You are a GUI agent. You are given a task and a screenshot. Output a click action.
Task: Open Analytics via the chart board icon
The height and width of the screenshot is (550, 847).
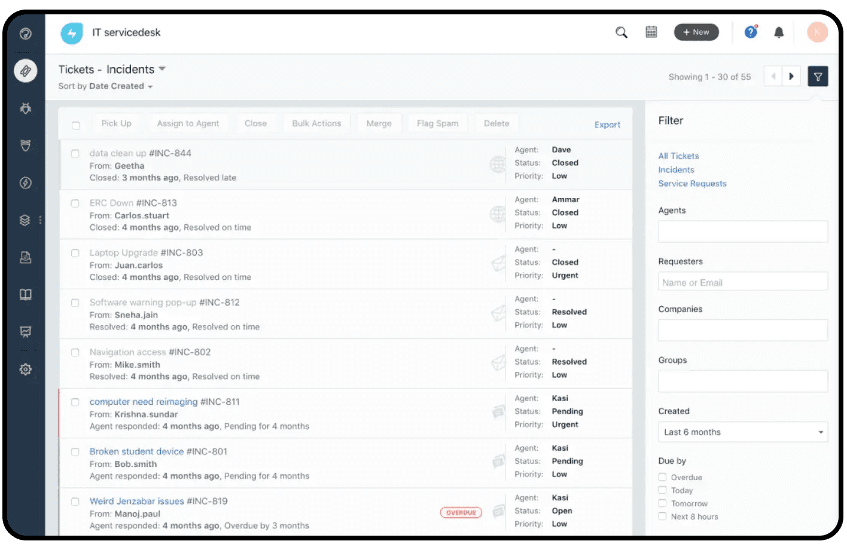click(25, 332)
